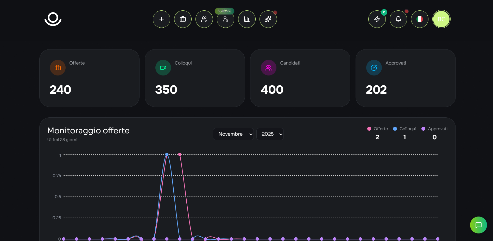The image size is (493, 241).
Task: Click the BC profile avatar
Action: (x=441, y=19)
